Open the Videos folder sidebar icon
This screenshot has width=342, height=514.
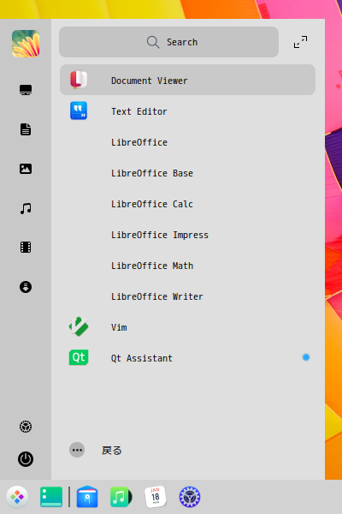pyautogui.click(x=26, y=248)
